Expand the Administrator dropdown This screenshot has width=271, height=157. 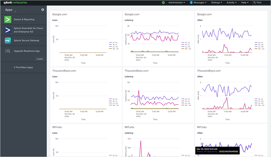176,2
